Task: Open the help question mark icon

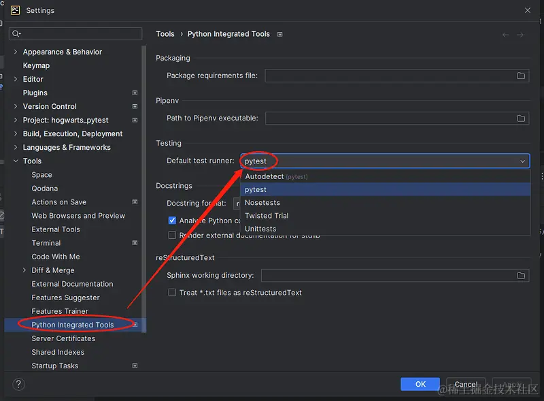Action: pos(18,385)
